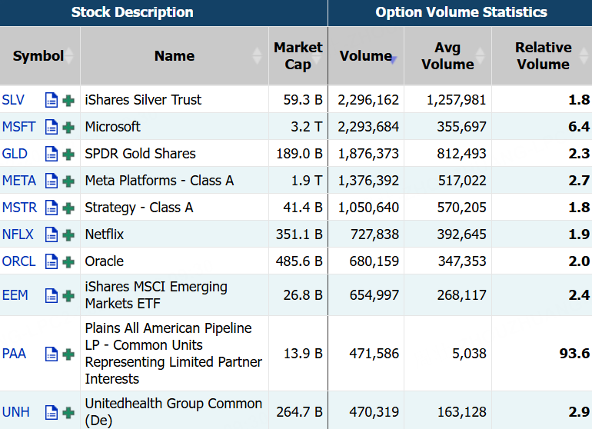Click the document icon in the MSTR row

click(x=52, y=208)
